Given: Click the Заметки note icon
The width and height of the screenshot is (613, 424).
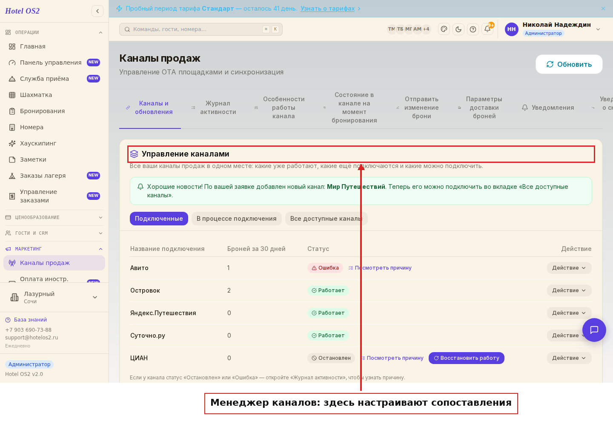Looking at the screenshot, I should (12, 159).
